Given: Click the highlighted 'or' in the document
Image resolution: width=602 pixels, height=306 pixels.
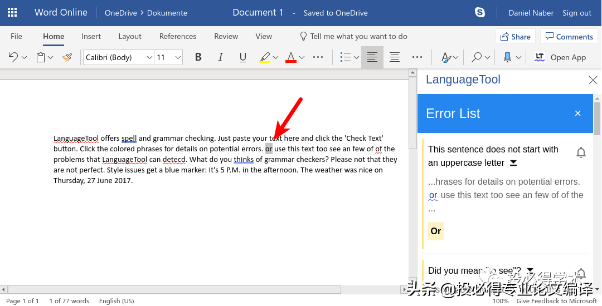Looking at the screenshot, I should point(269,149).
